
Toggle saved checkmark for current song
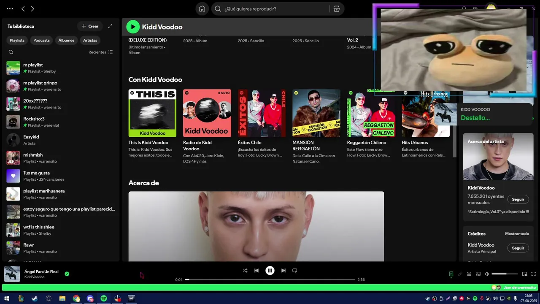click(67, 274)
